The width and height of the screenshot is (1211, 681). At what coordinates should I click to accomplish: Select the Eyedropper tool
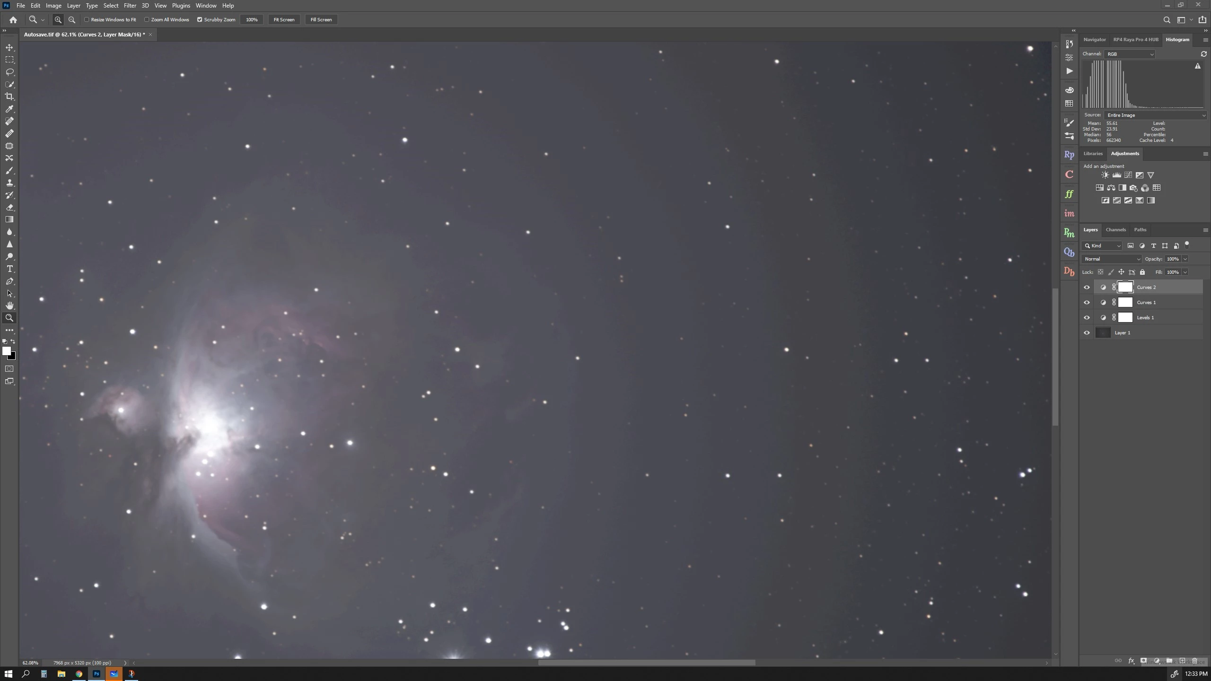[x=9, y=109]
